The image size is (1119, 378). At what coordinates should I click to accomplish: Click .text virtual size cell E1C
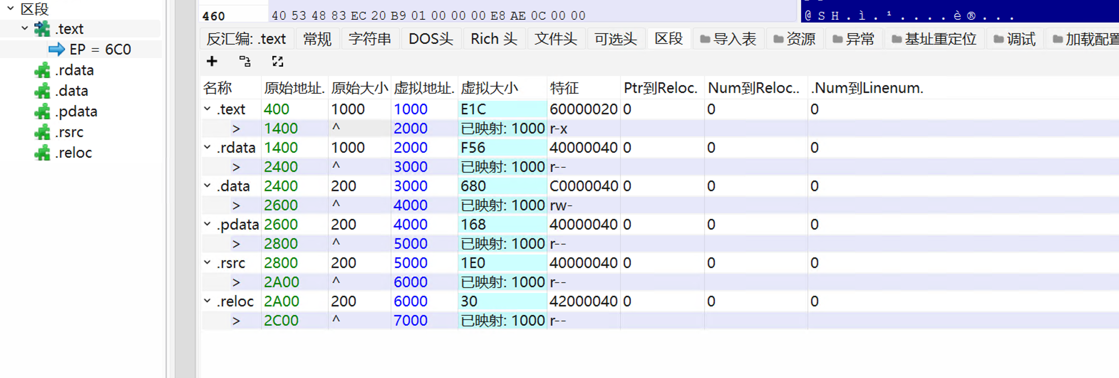click(474, 109)
